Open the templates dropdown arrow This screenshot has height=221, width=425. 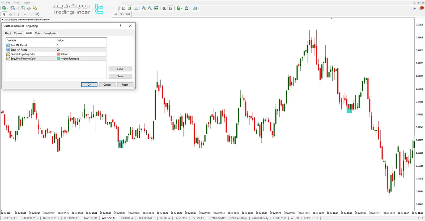pyautogui.click(x=198, y=8)
